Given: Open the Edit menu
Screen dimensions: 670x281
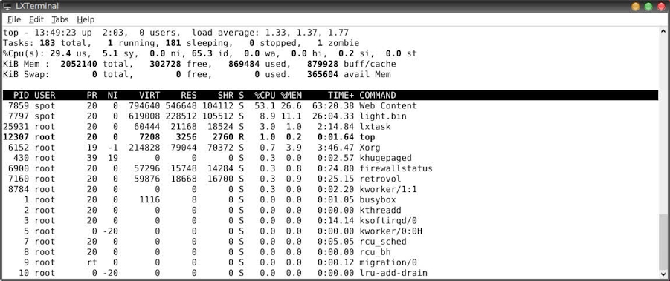Looking at the screenshot, I should 36,19.
